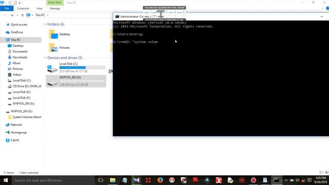Click This PC in address bar breadcrumb
The height and width of the screenshot is (185, 329).
40,15
